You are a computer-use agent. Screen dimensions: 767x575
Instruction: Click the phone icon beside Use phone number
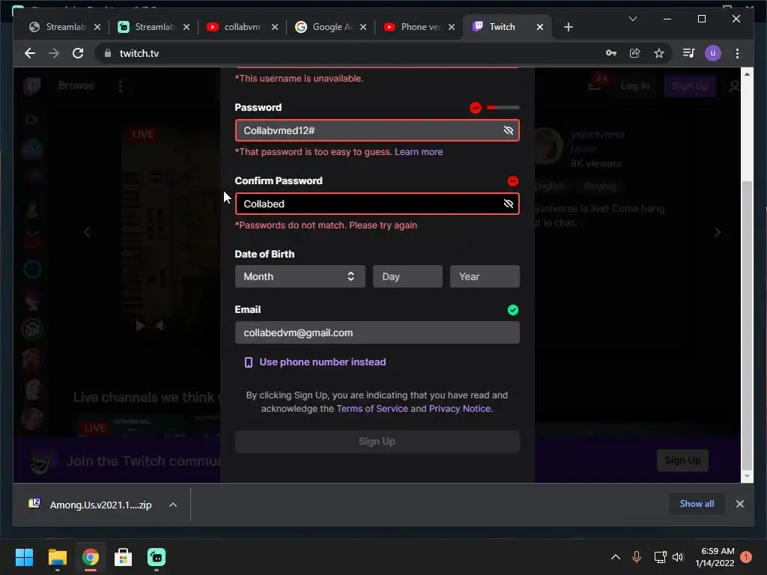coord(249,362)
